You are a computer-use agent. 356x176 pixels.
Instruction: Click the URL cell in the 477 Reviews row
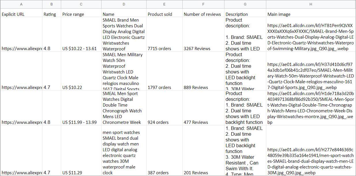[21, 108]
